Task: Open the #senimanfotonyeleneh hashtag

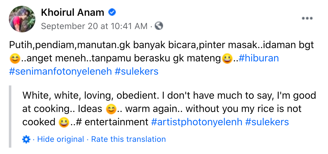Action: (60, 71)
